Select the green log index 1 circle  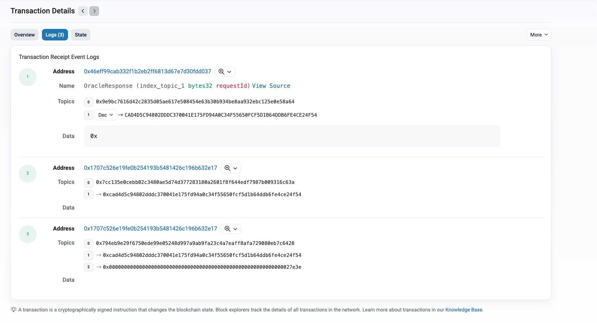27,77
